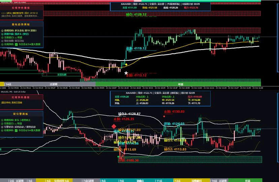Click the 下: 4111.70 outer band value
Viewport: 279px width, 182px height.
tap(194, 103)
